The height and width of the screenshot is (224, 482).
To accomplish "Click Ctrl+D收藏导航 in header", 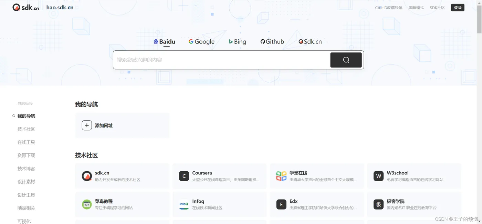I will (x=389, y=8).
